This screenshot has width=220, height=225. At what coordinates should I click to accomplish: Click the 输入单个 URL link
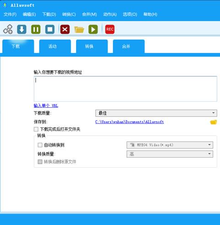pos(46,105)
